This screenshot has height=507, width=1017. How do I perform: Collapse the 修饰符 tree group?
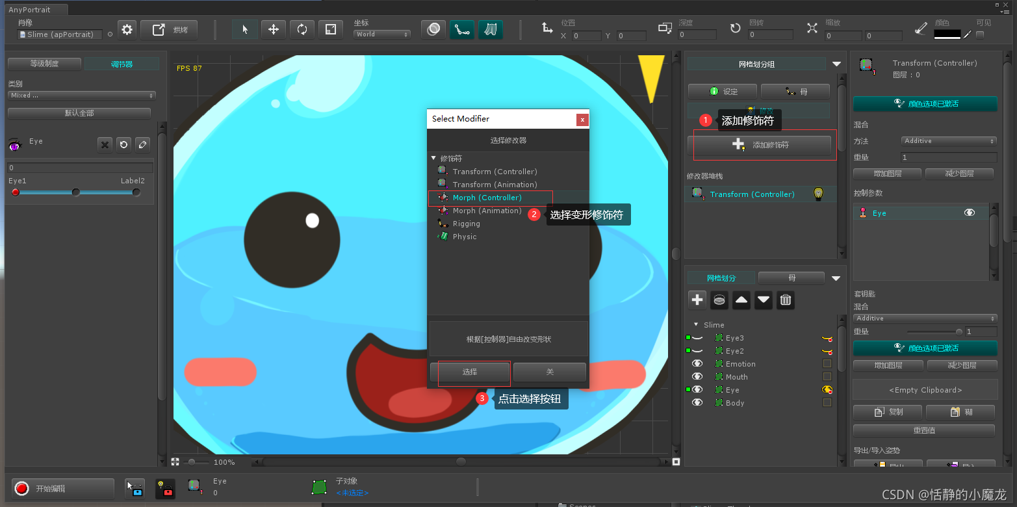pos(433,159)
